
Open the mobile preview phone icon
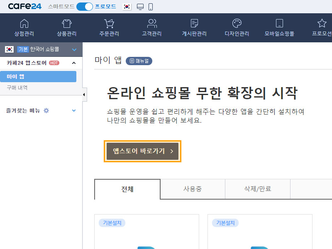click(x=151, y=7)
